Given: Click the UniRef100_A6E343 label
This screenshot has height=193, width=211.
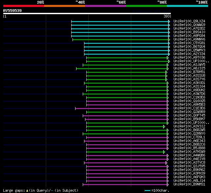Looking at the screenshot, I should tap(189, 141).
